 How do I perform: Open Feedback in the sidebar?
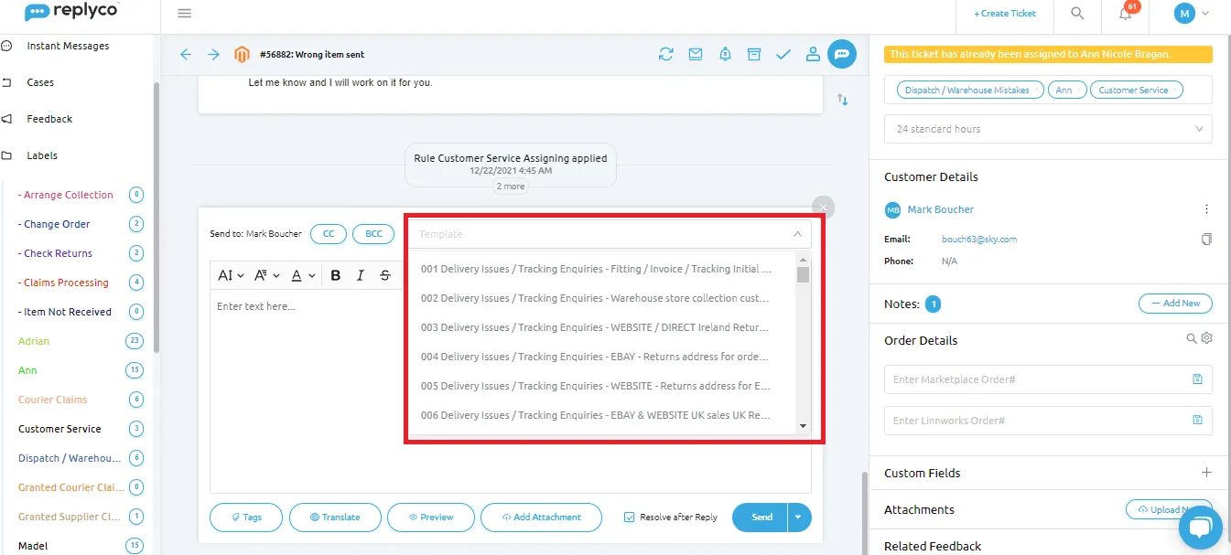pyautogui.click(x=49, y=119)
